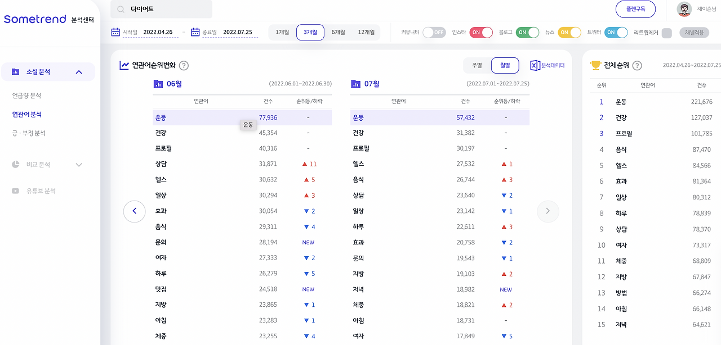Collapse the 소셜 분석 menu section
The image size is (721, 345).
coord(79,72)
